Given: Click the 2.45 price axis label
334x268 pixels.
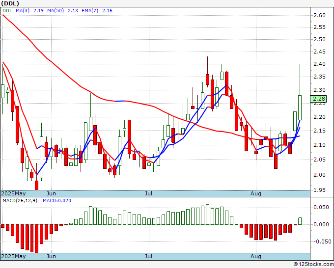Looking at the screenshot, I should coord(319,52).
